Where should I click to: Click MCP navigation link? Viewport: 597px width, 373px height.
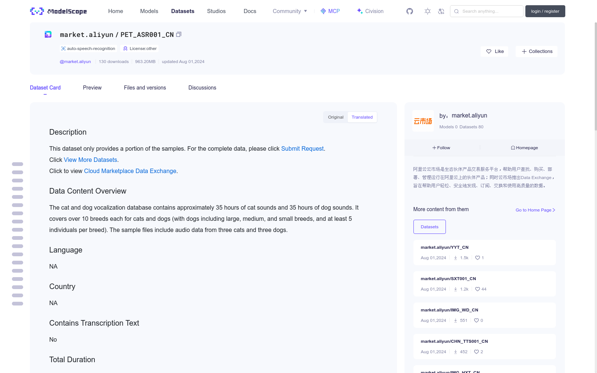[330, 11]
